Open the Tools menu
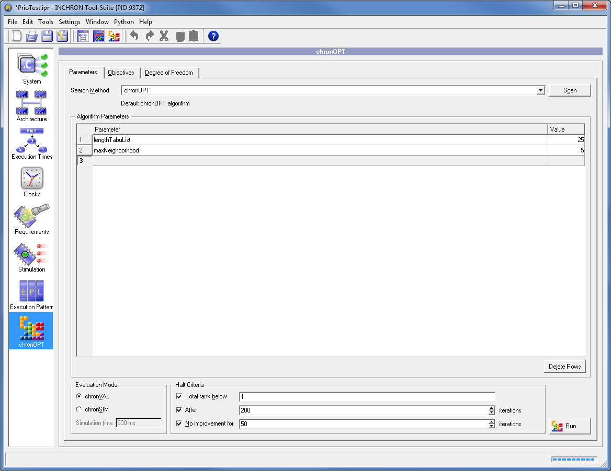The image size is (611, 471). click(46, 22)
